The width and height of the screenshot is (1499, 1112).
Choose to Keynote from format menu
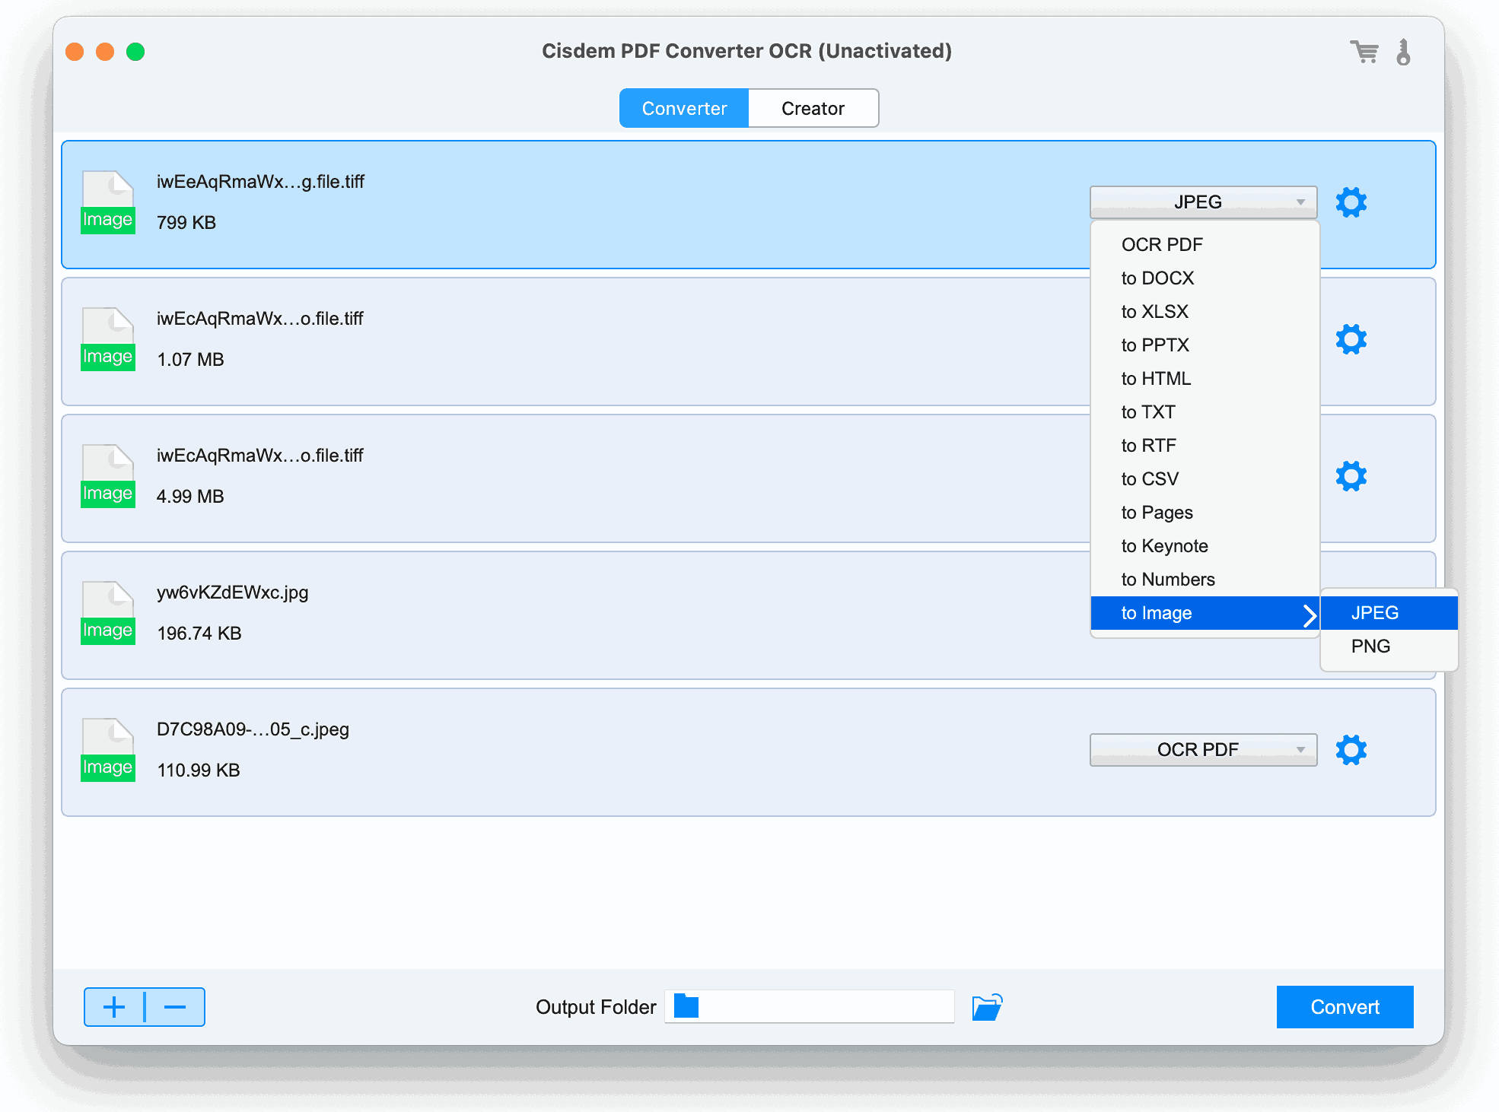click(x=1205, y=546)
